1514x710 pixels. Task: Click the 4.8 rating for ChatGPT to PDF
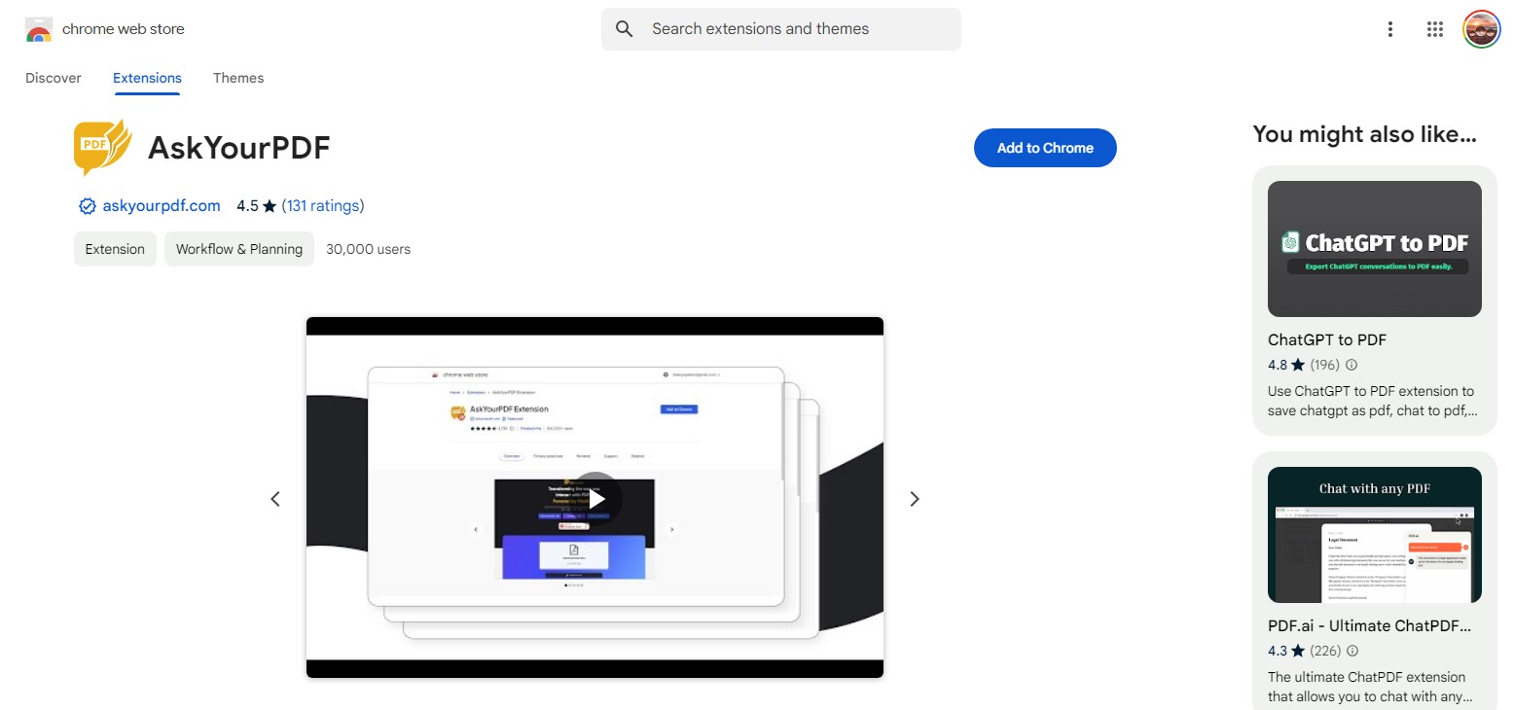click(x=1278, y=366)
